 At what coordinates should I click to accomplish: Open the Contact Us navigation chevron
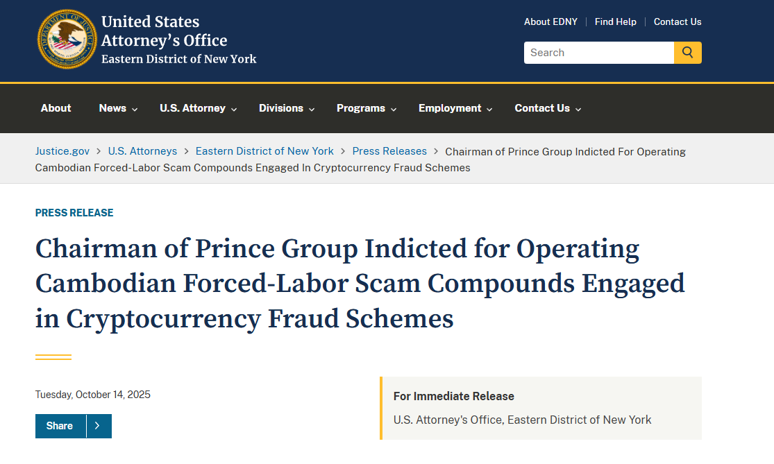[578, 109]
